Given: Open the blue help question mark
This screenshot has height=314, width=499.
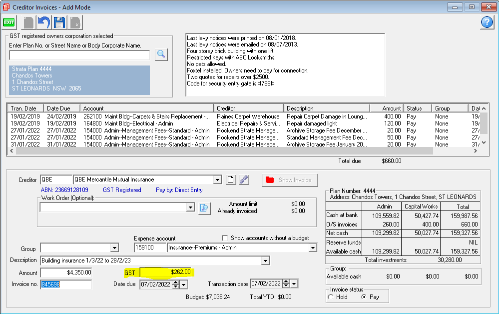Looking at the screenshot, I should coord(487,22).
